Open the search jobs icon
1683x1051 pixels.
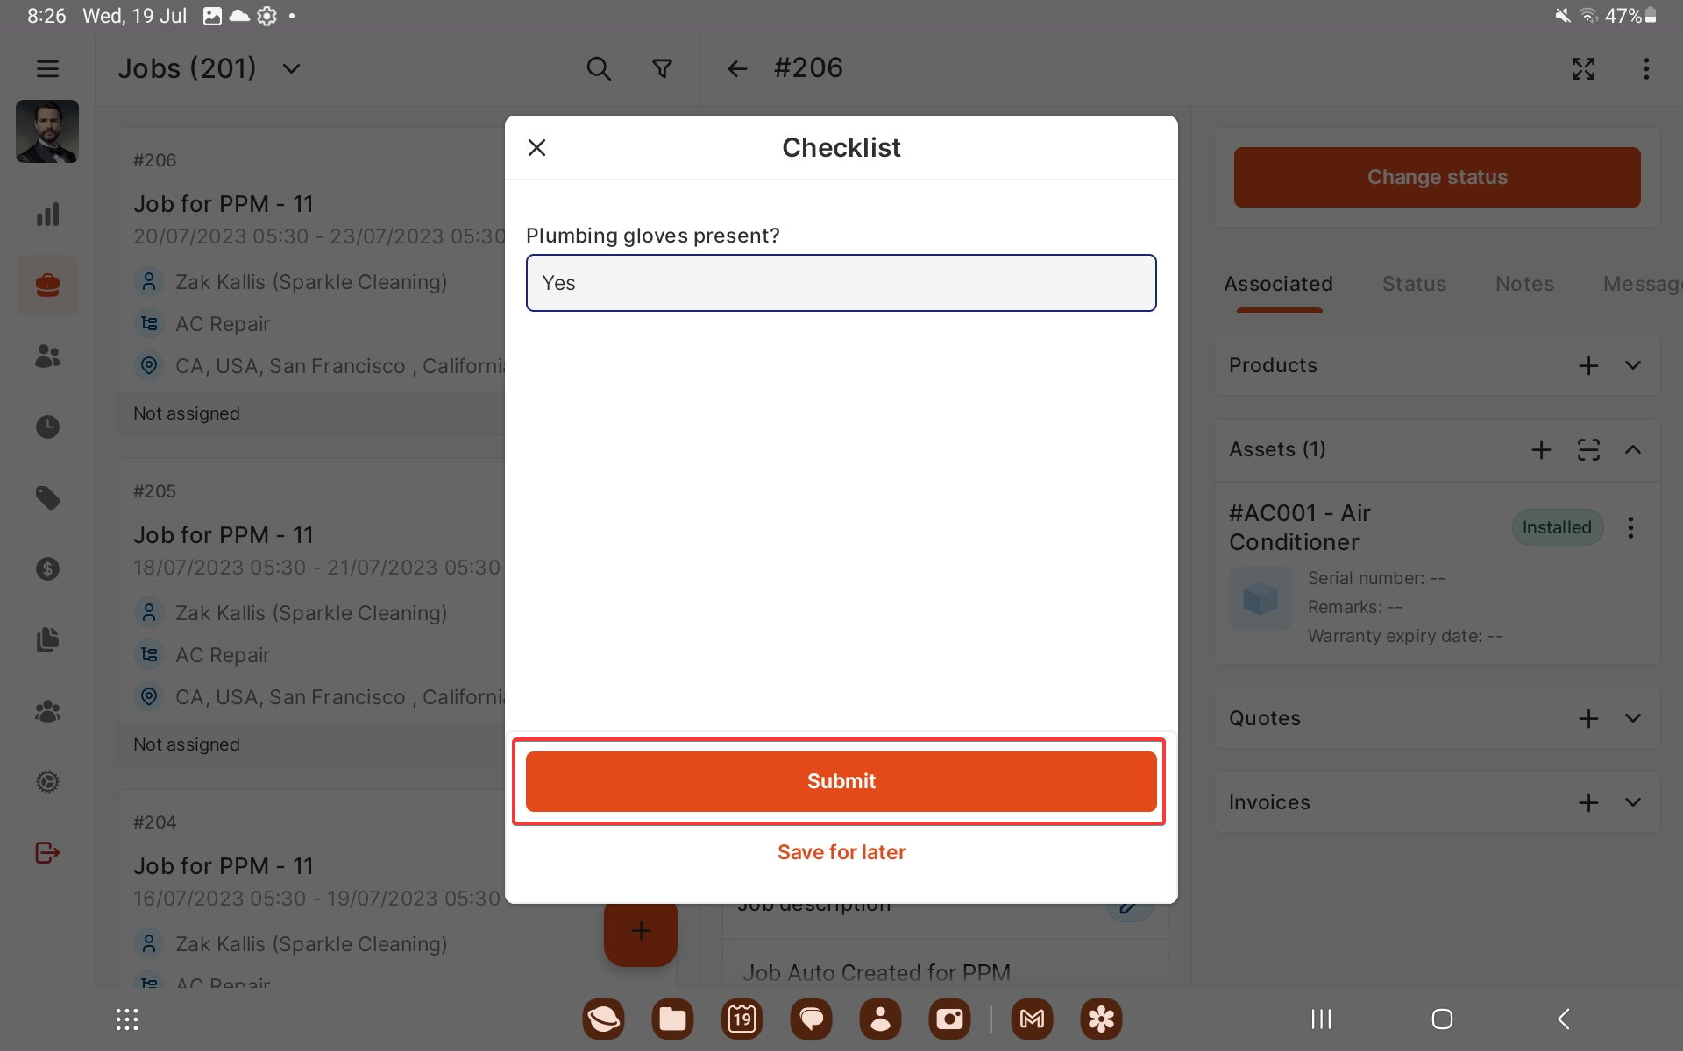pyautogui.click(x=598, y=68)
